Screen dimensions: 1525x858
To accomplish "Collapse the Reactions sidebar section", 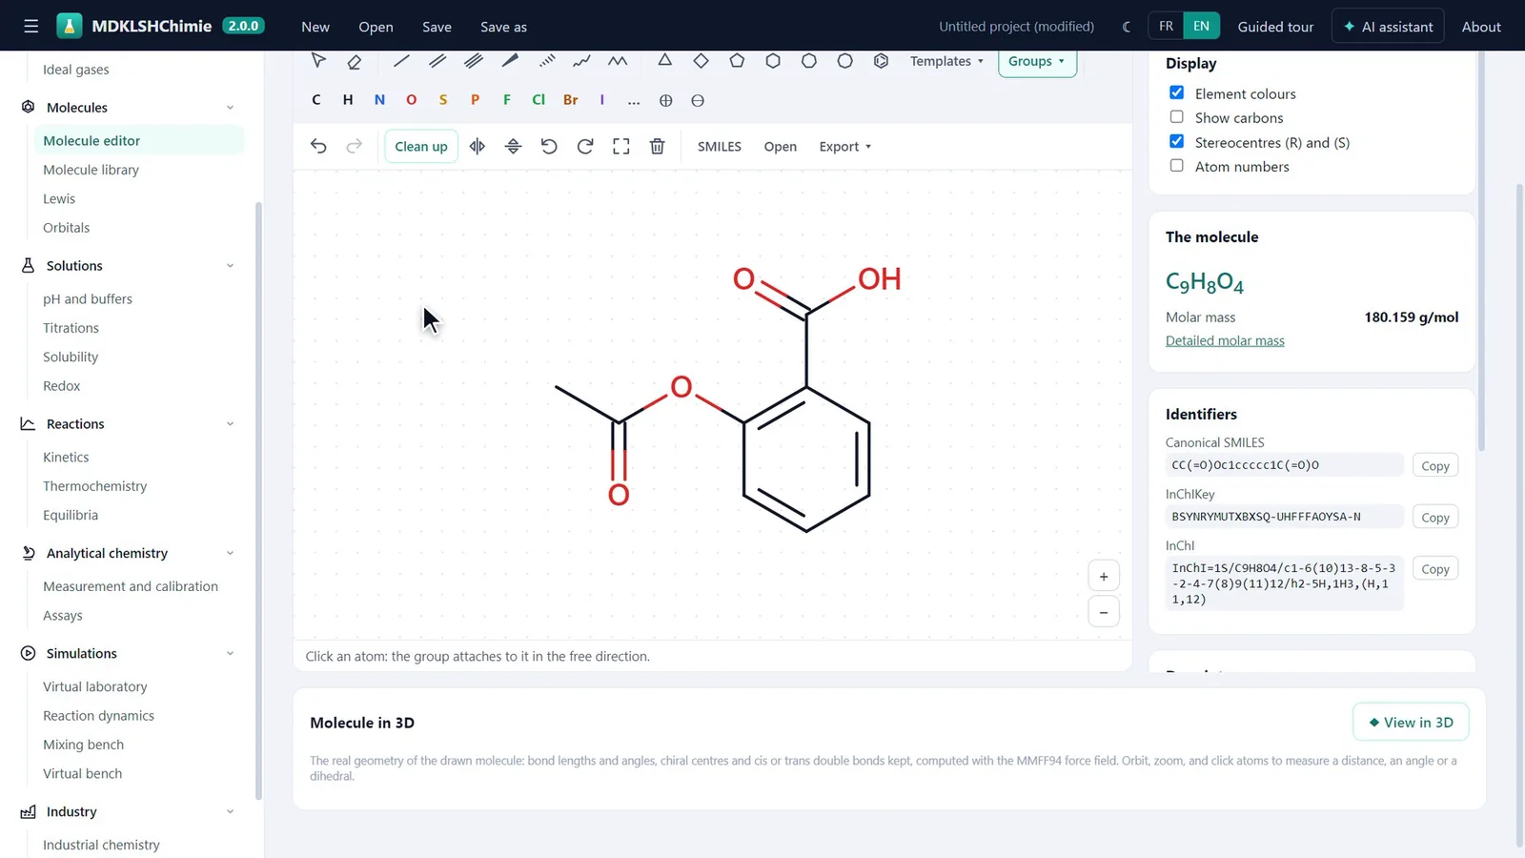I will click(x=230, y=424).
